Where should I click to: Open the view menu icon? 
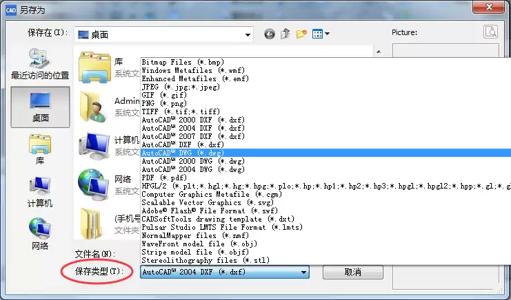pyautogui.click(x=317, y=34)
